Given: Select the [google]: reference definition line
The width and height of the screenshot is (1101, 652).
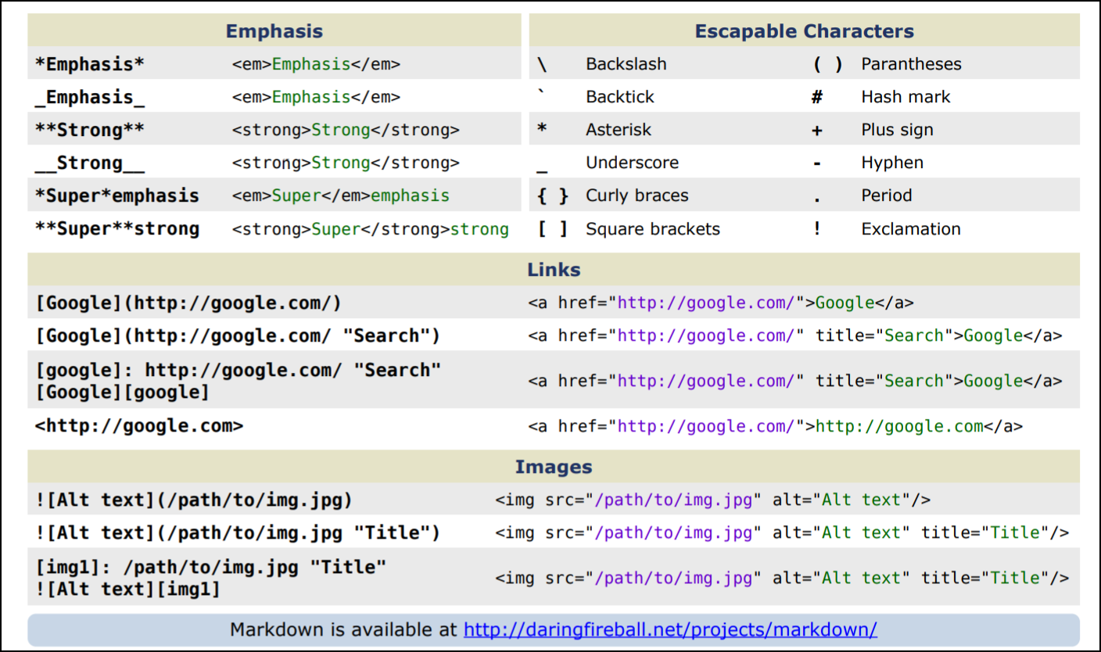Looking at the screenshot, I should pos(238,370).
